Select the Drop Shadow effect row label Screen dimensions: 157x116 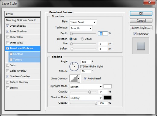click(x=18, y=26)
